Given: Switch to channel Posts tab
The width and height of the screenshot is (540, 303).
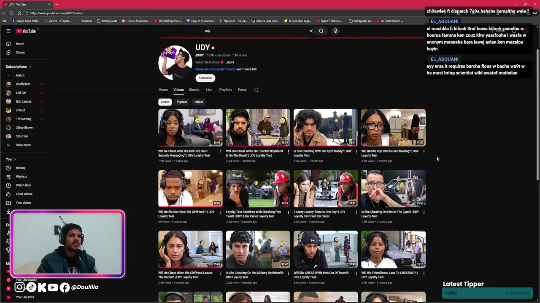Looking at the screenshot, I should point(242,90).
